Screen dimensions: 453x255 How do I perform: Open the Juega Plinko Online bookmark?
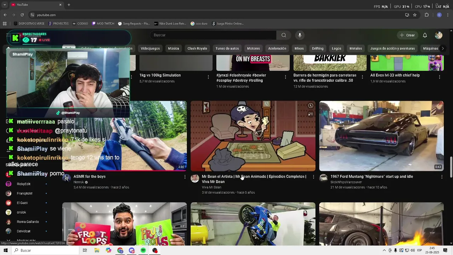228,24
